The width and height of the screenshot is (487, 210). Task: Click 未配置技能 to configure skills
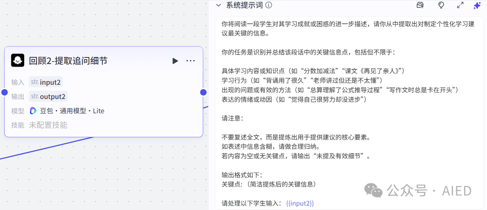pos(48,125)
